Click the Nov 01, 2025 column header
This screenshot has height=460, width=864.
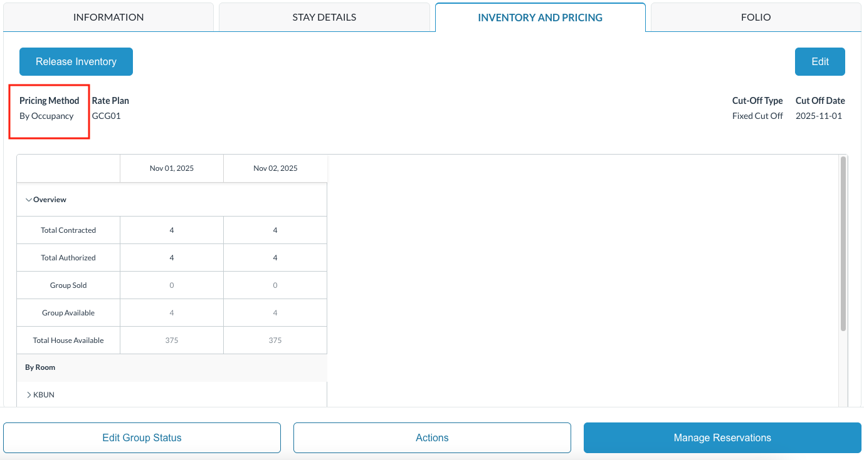coord(171,168)
